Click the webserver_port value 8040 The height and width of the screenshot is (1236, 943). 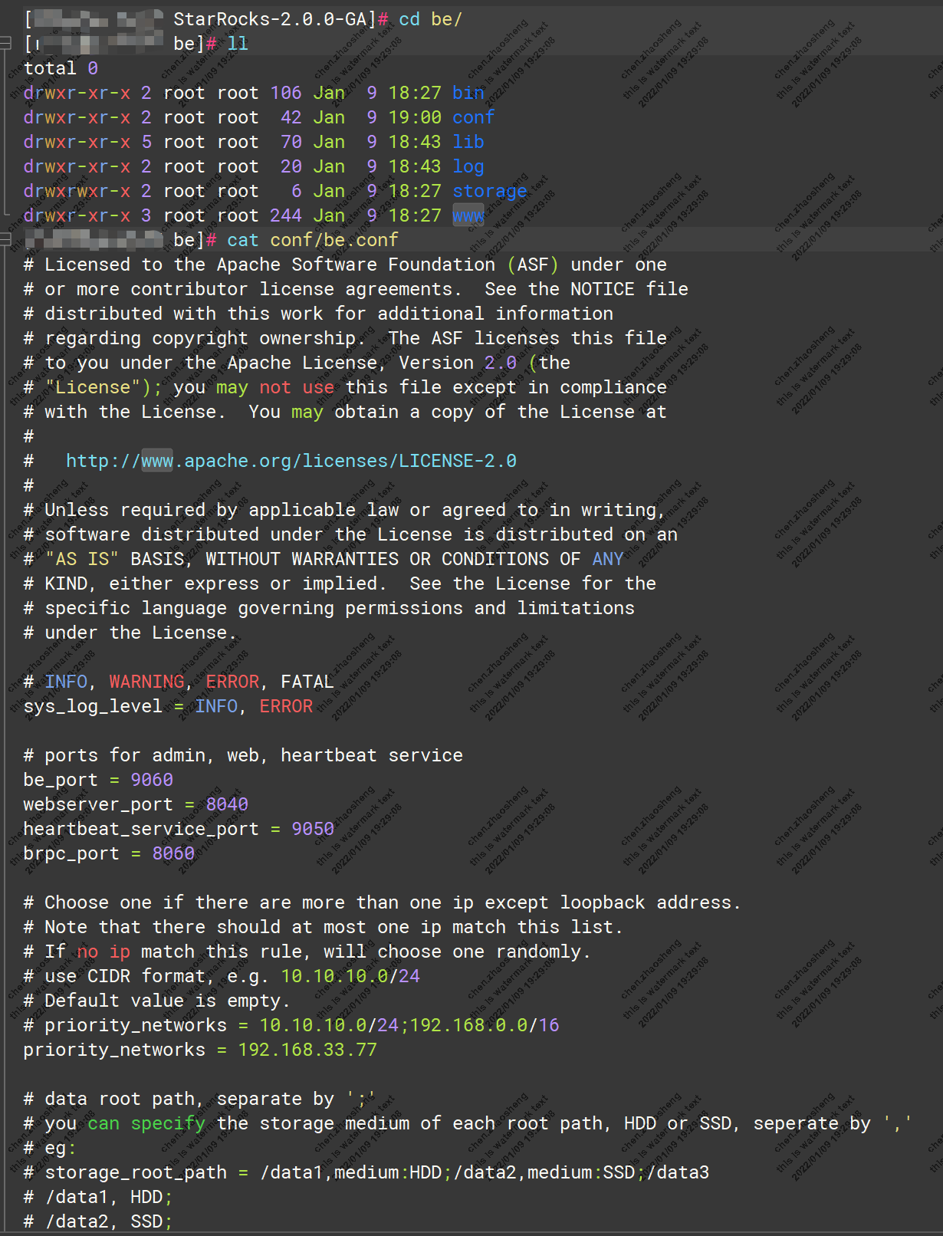pos(227,804)
